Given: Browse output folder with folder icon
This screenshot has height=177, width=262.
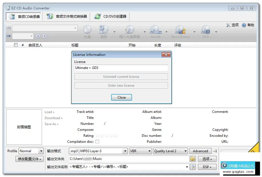Looking at the screenshot, I should (x=193, y=159).
